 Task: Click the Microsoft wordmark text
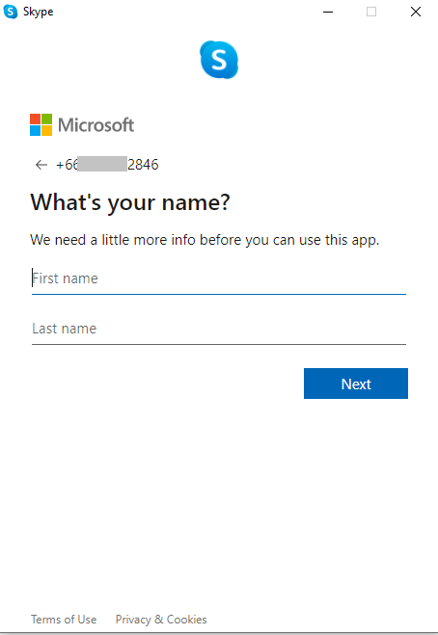96,125
